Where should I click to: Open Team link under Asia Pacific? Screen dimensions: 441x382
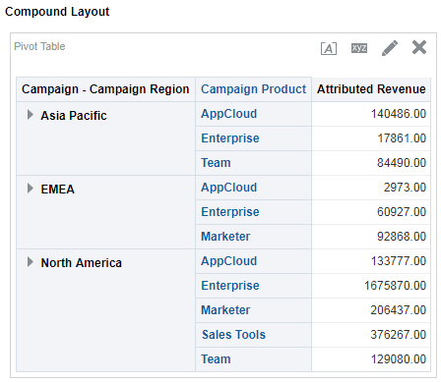click(216, 163)
